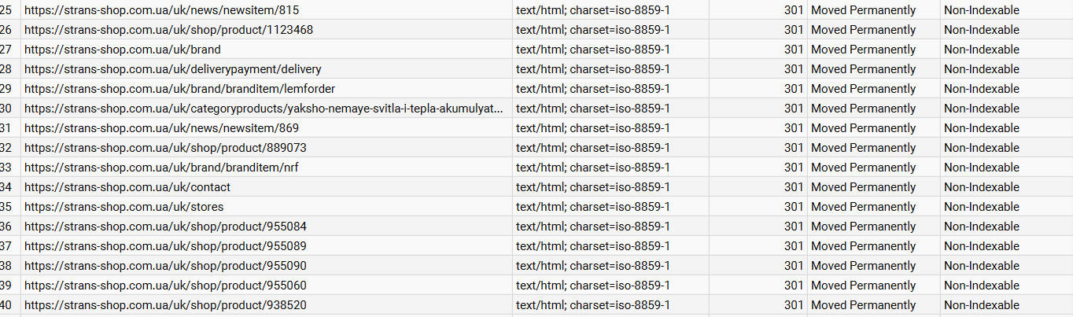Select the branditem/lemforder URL cell
Viewport: 1073px width, 317px height.
pos(179,89)
